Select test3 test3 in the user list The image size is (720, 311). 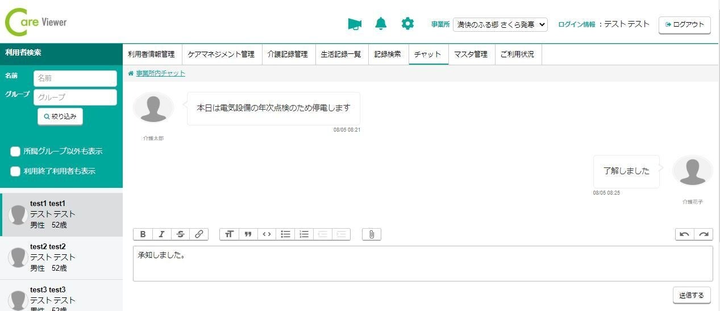(x=61, y=295)
